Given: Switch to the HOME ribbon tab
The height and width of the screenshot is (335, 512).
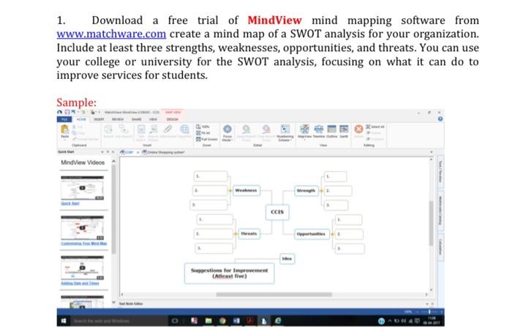Looking at the screenshot, I should (81, 119).
